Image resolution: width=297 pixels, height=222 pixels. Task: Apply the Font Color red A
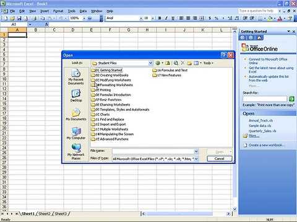tap(280, 18)
